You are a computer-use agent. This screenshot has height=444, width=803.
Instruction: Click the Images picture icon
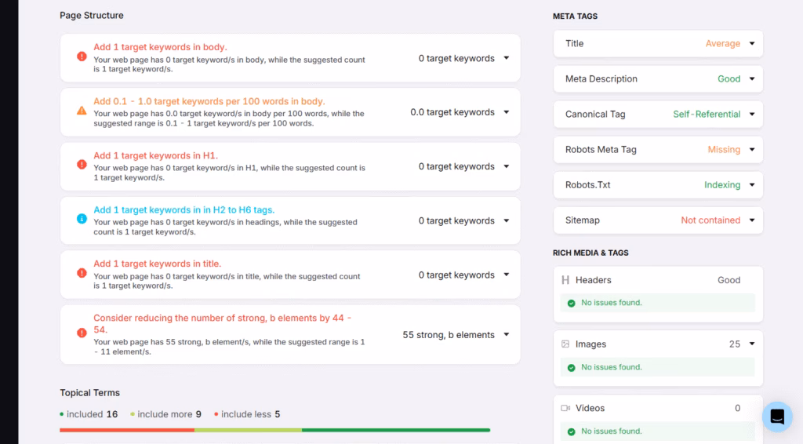pos(565,344)
